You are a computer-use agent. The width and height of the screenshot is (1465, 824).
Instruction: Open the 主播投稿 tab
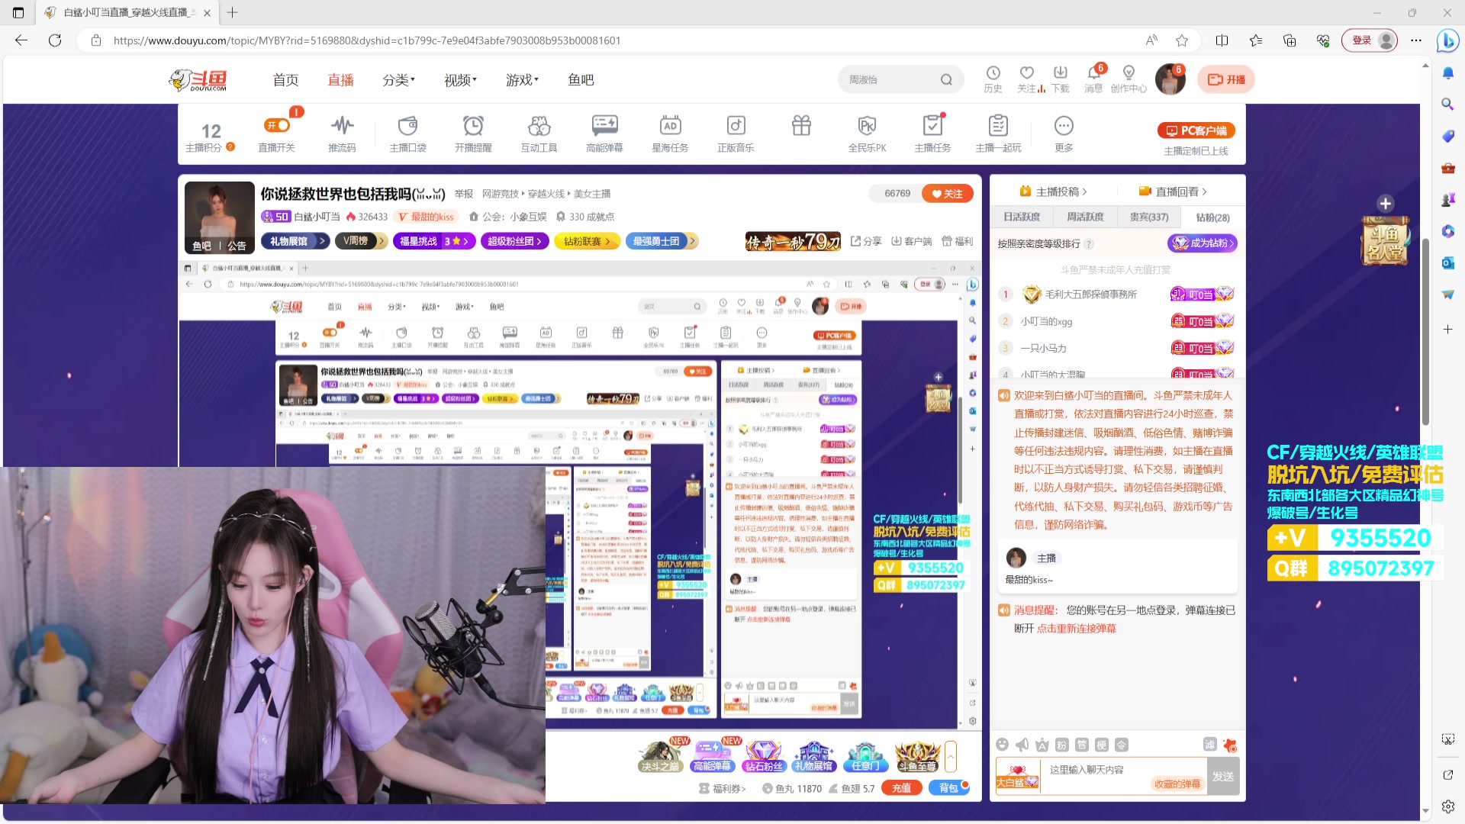click(x=1053, y=192)
